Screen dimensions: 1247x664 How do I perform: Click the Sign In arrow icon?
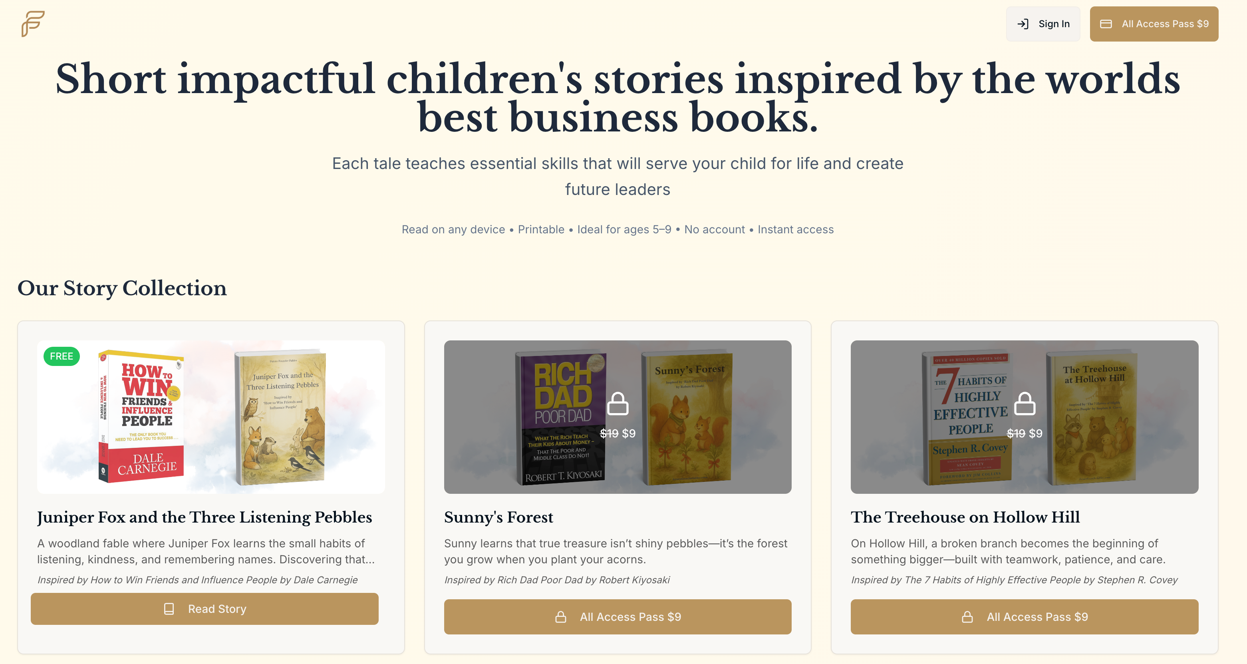tap(1023, 24)
